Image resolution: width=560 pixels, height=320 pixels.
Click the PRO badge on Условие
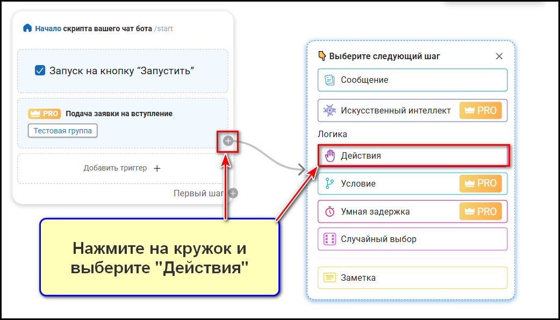(x=480, y=183)
